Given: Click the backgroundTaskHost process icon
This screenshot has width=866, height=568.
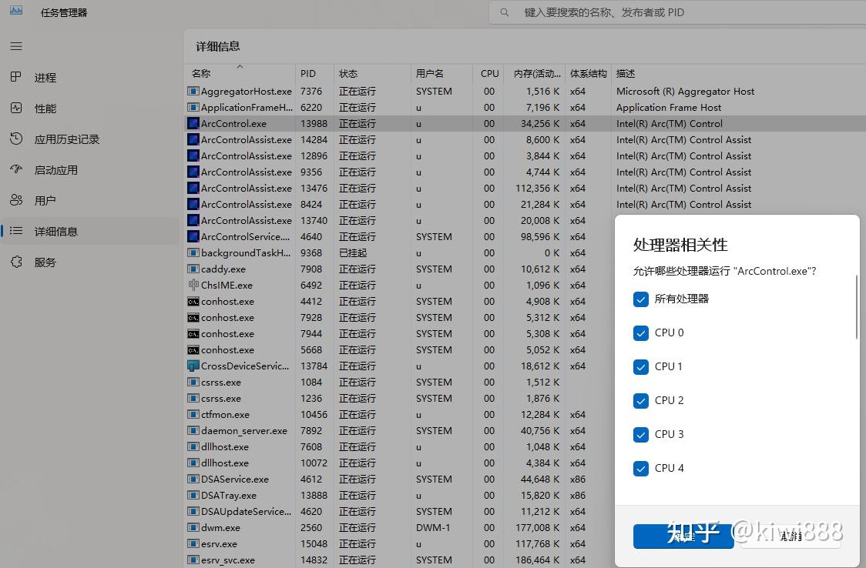Looking at the screenshot, I should click(193, 253).
